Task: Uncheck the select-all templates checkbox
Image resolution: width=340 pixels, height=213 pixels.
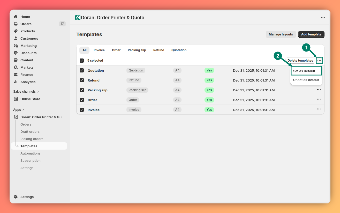Action: tap(82, 61)
